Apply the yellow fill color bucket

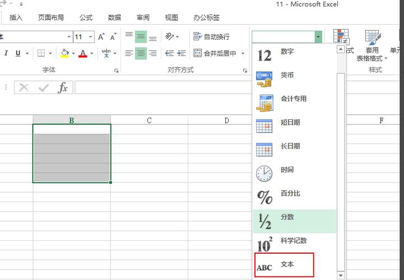coord(64,53)
